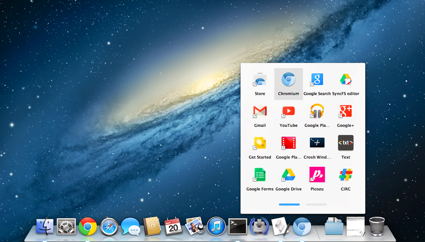
Task: Open the Google Search app
Action: pos(317,81)
